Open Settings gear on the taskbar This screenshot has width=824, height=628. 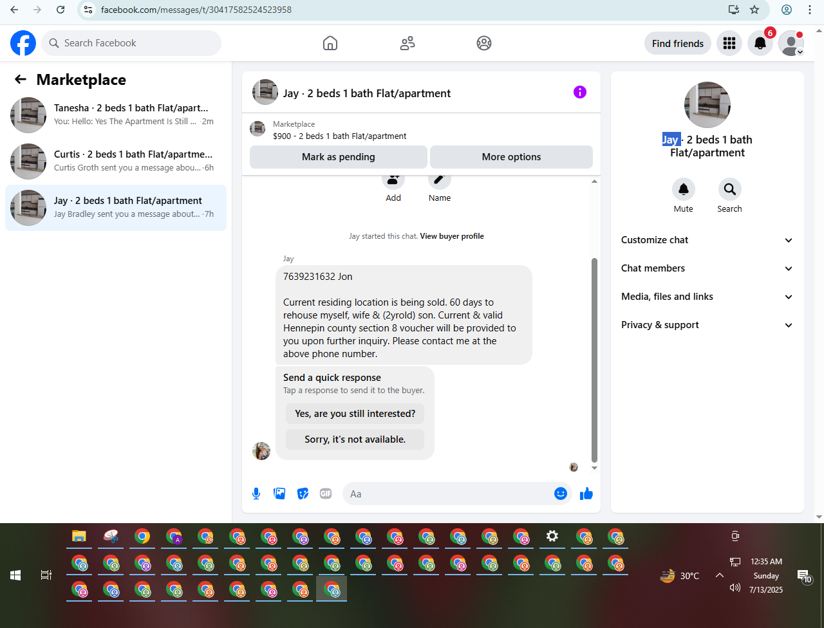[x=552, y=537]
